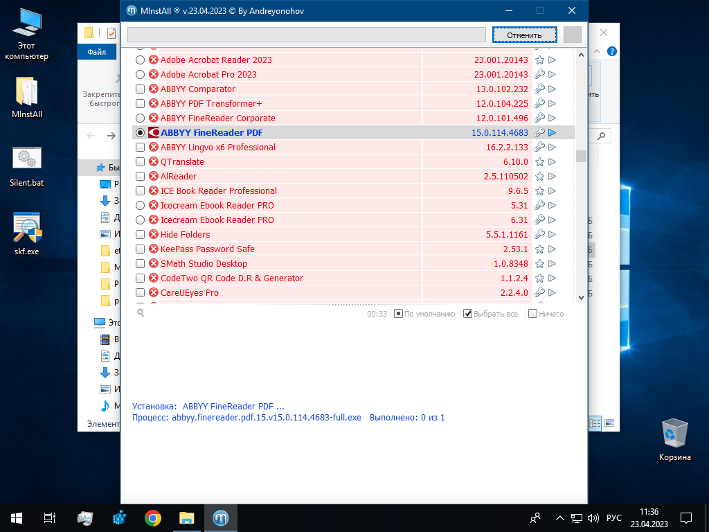
Task: Click the installation progress bar
Action: (x=307, y=35)
